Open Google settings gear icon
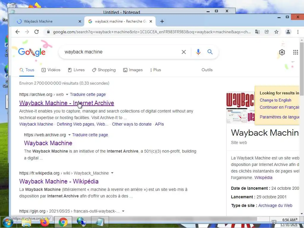Viewport: 304px width, 228px height. coord(282,52)
